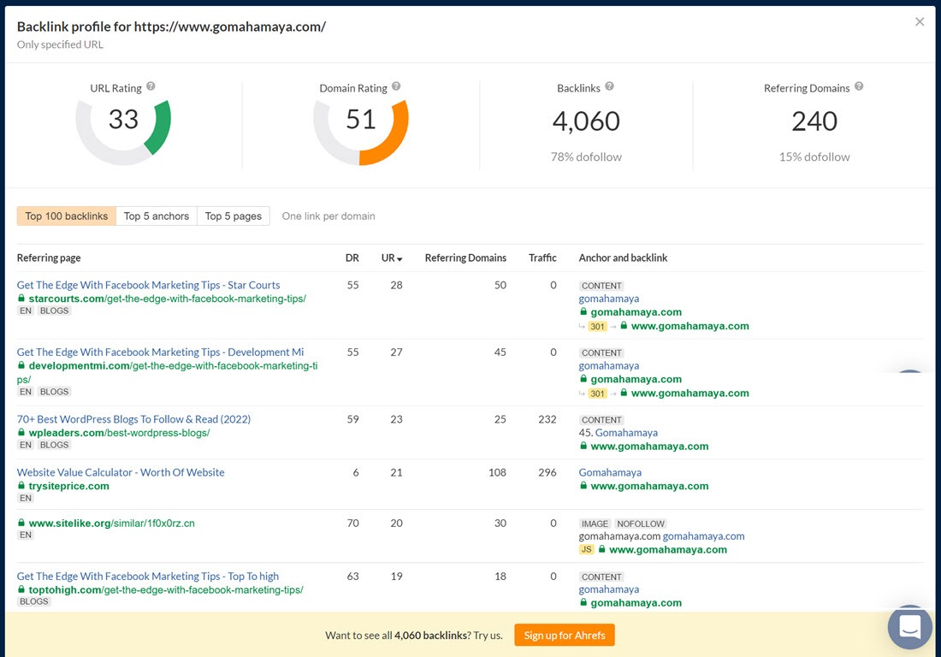
Task: Click the Backlinks help question mark icon
Action: [609, 86]
